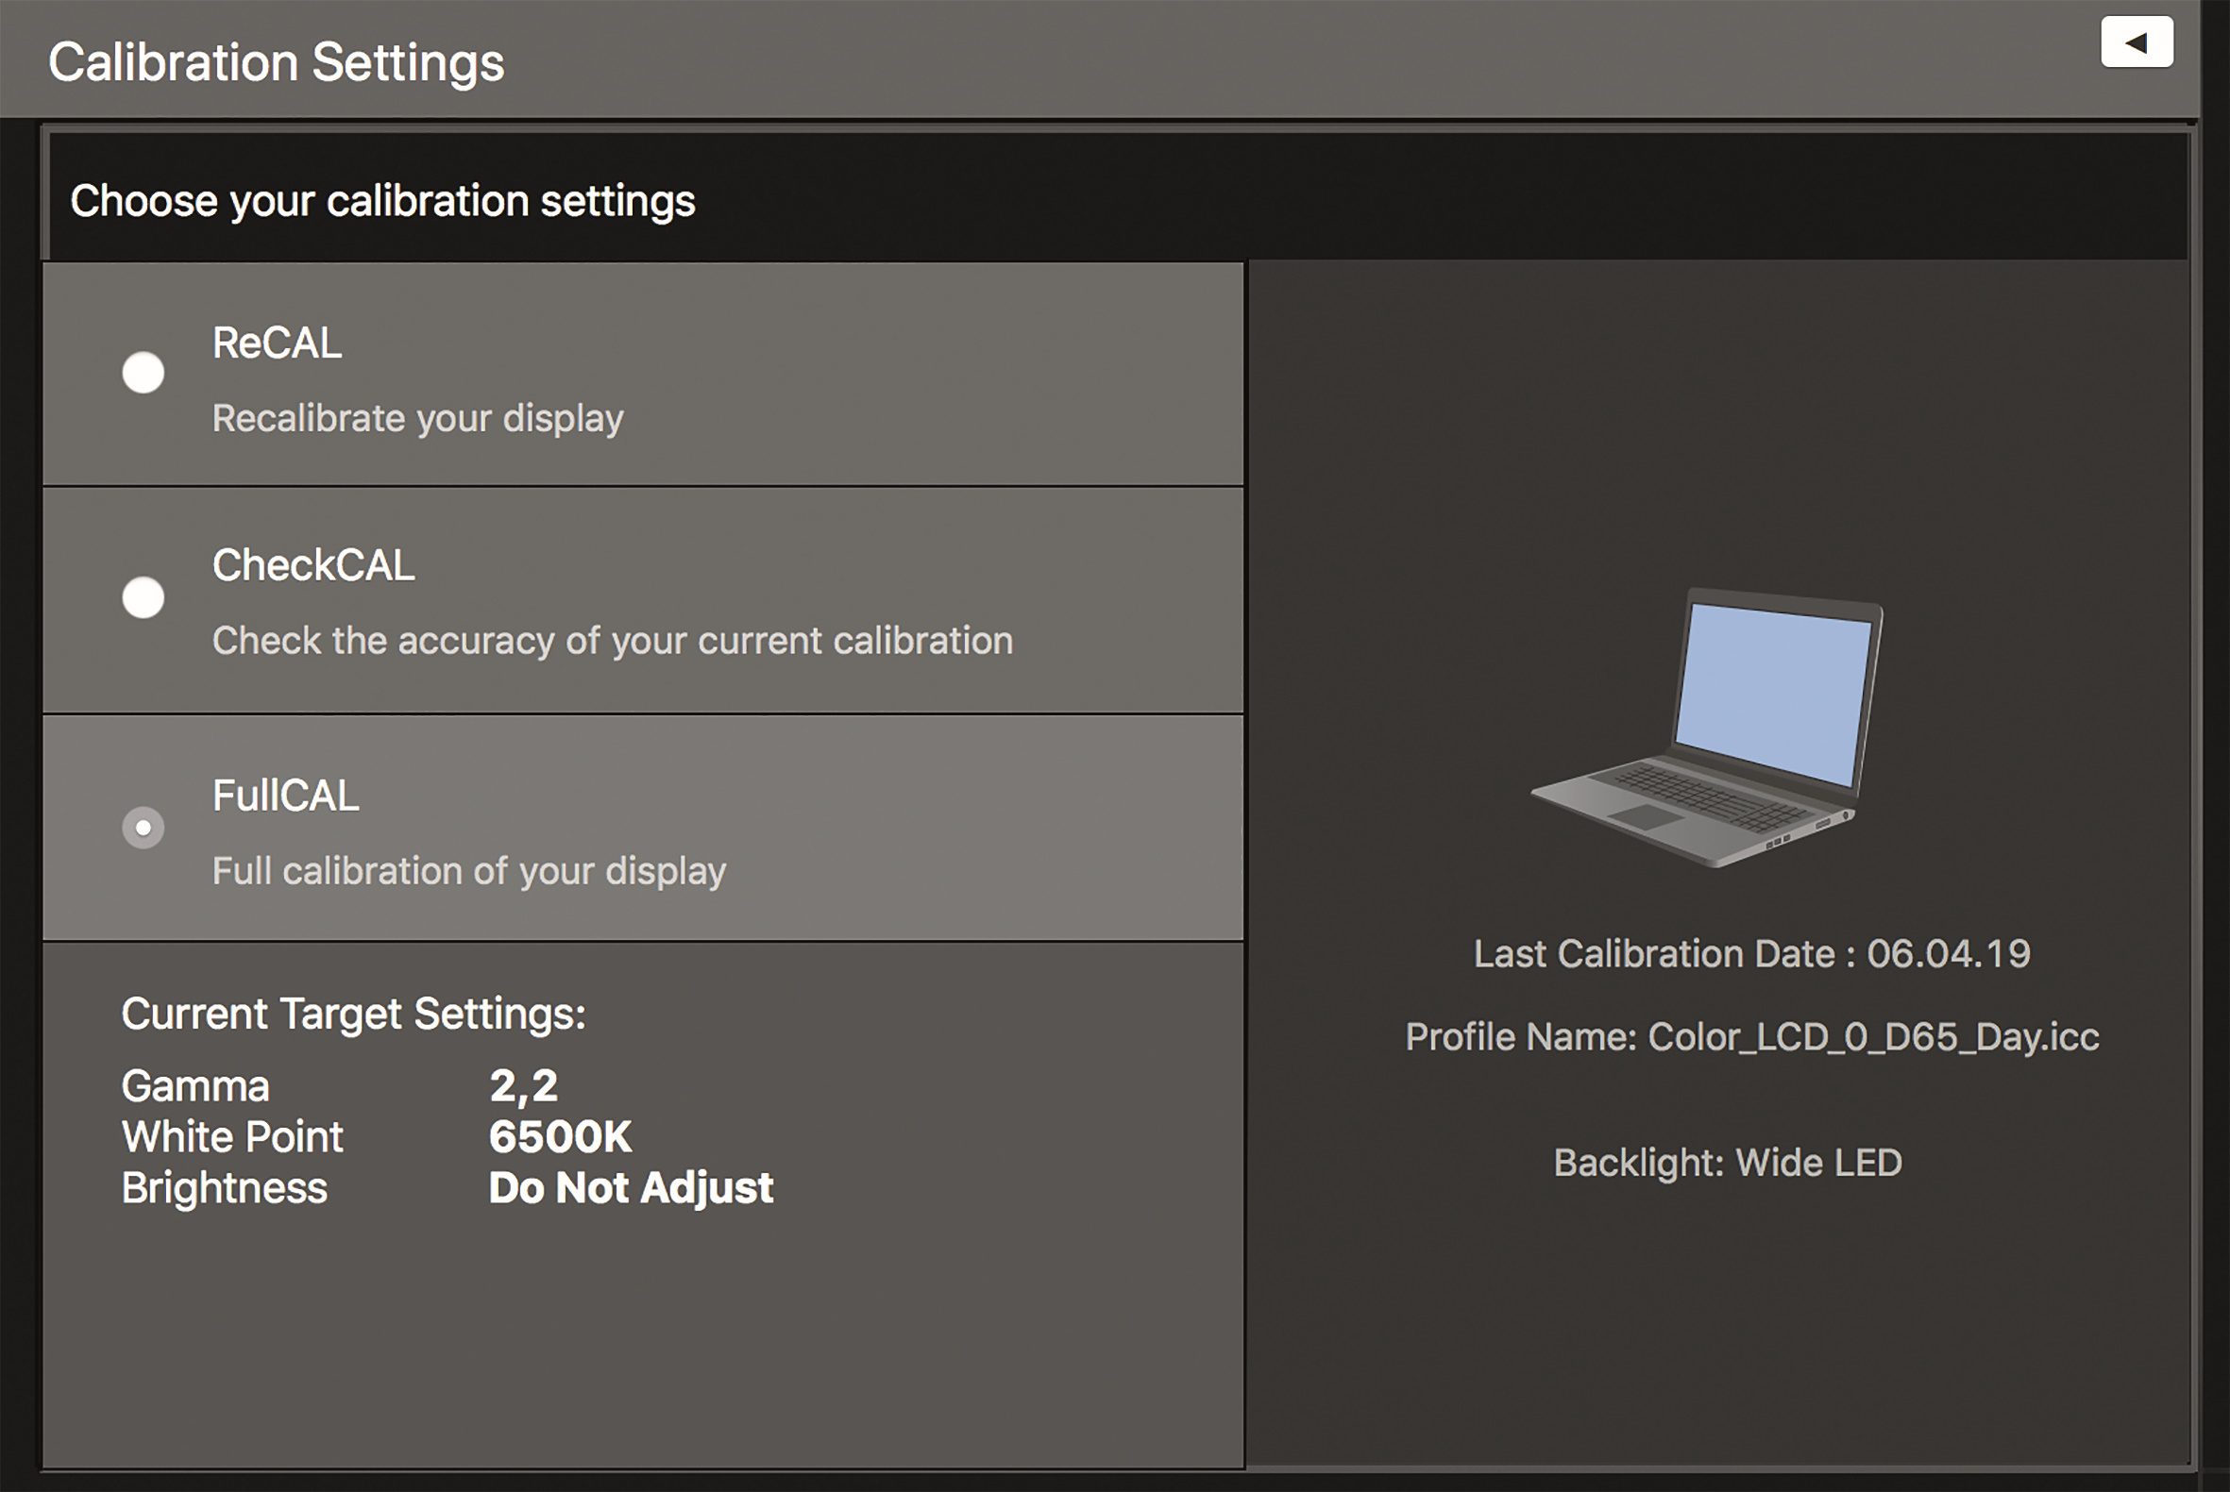2230x1492 pixels.
Task: Click the Profile Name Color_LCD_0_D65_Day.icc
Action: 1751,1036
